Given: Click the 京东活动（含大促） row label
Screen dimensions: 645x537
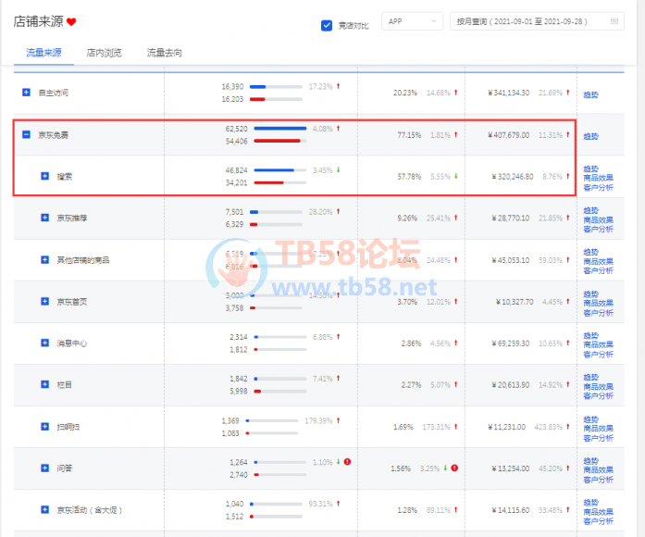Looking at the screenshot, I should [89, 510].
